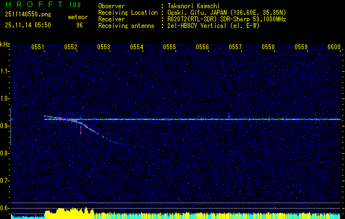Click the 0559 time axis marker
Image resolution: width=345 pixels, height=219 pixels.
coord(301,47)
